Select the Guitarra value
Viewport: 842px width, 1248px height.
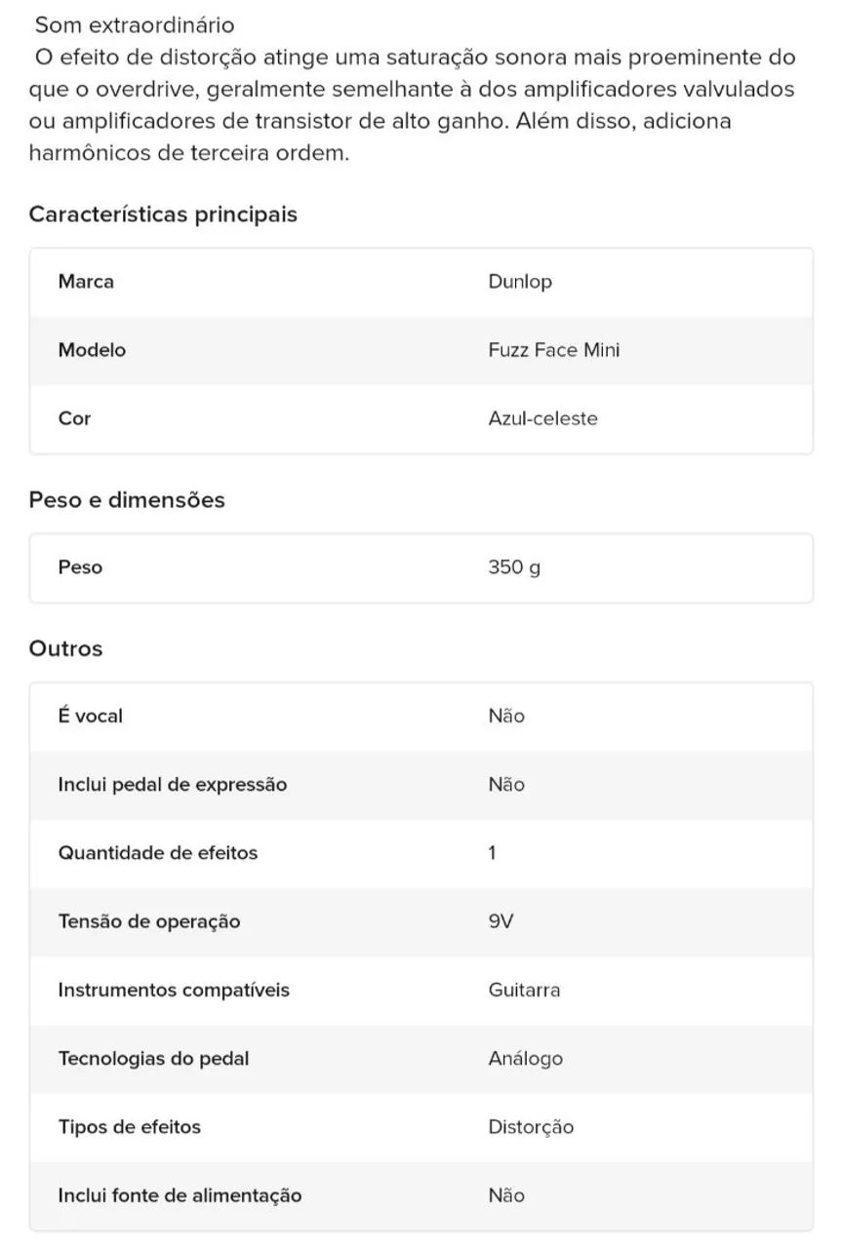(x=524, y=990)
